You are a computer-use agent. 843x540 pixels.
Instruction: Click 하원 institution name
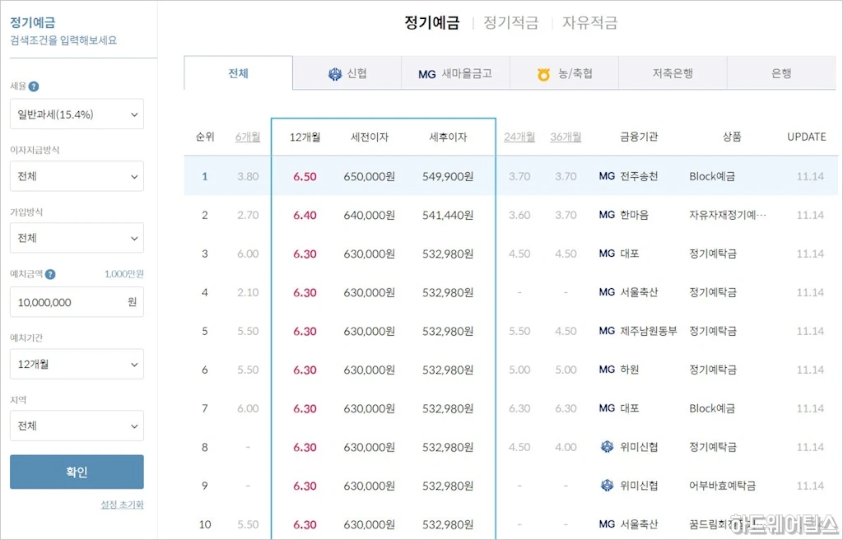[630, 370]
